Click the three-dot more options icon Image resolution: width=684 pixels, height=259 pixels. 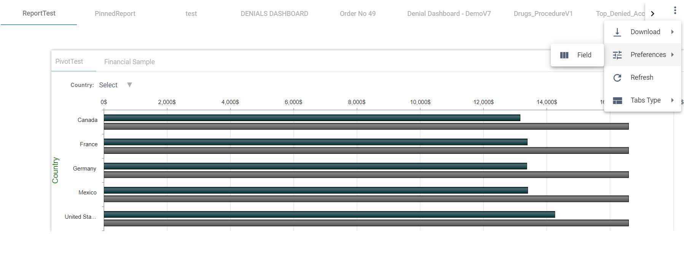(x=675, y=10)
